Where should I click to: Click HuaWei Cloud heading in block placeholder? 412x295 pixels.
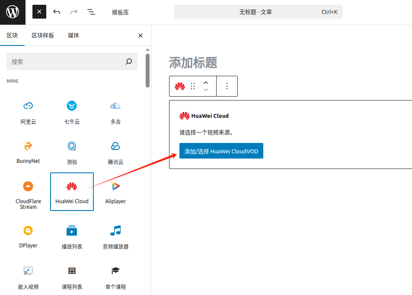(210, 116)
